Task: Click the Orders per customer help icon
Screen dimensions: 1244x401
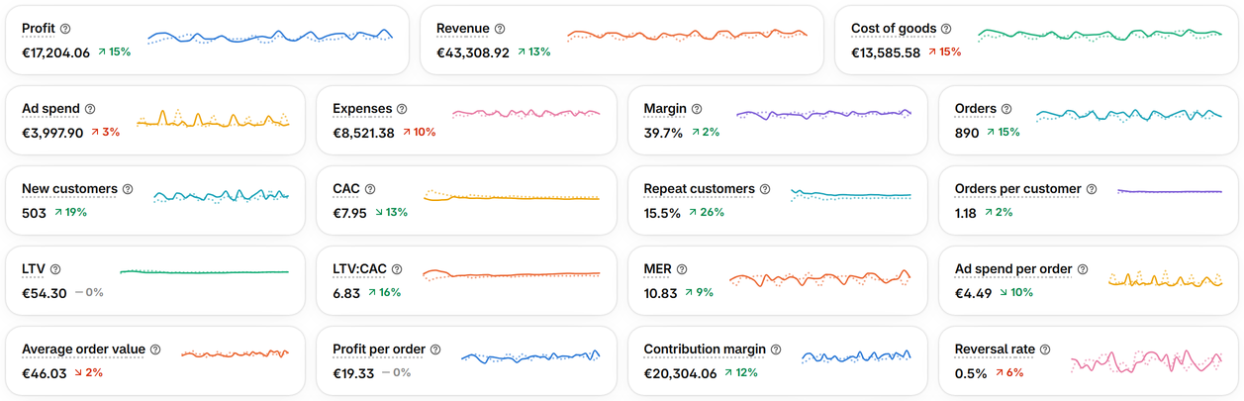Action: [1092, 189]
